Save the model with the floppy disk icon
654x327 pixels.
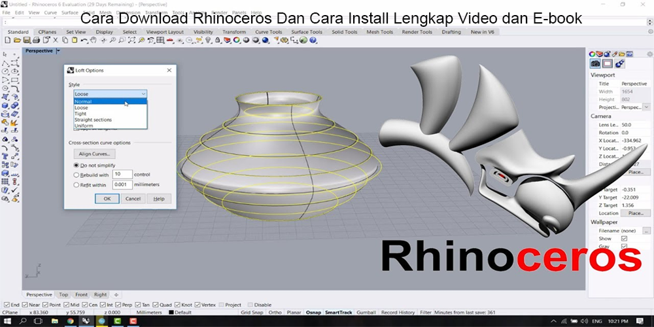pyautogui.click(x=27, y=40)
